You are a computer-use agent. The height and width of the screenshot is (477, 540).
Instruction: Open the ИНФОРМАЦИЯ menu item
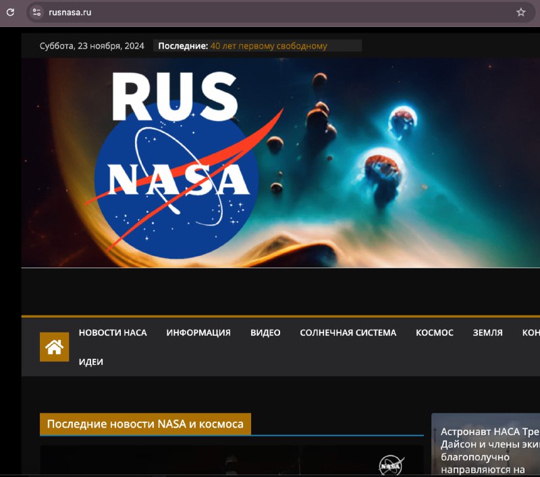click(x=198, y=332)
